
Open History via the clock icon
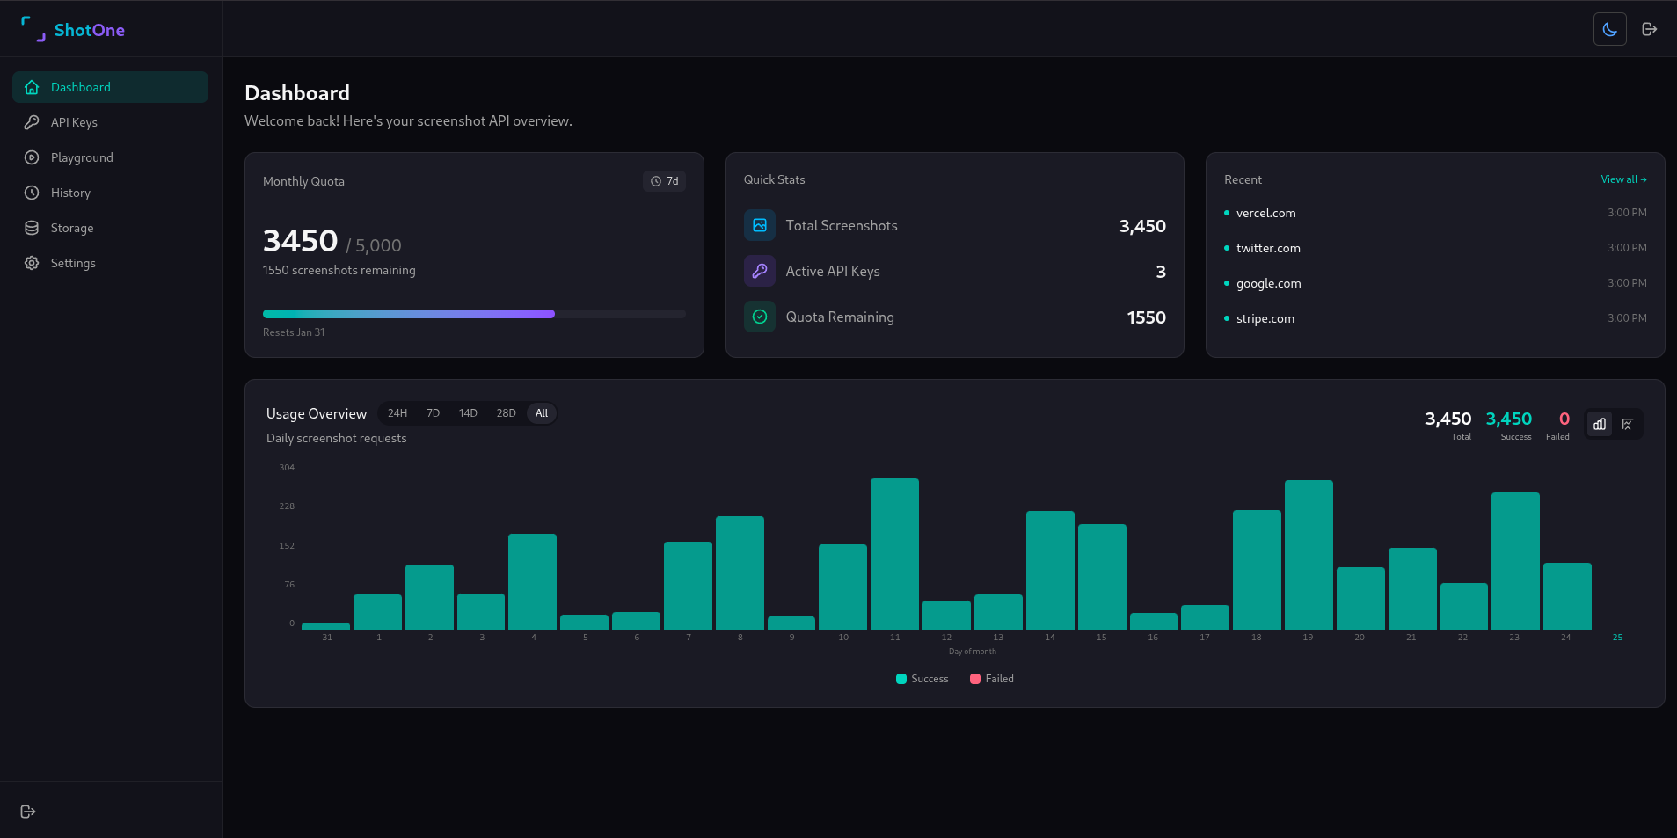tap(32, 193)
